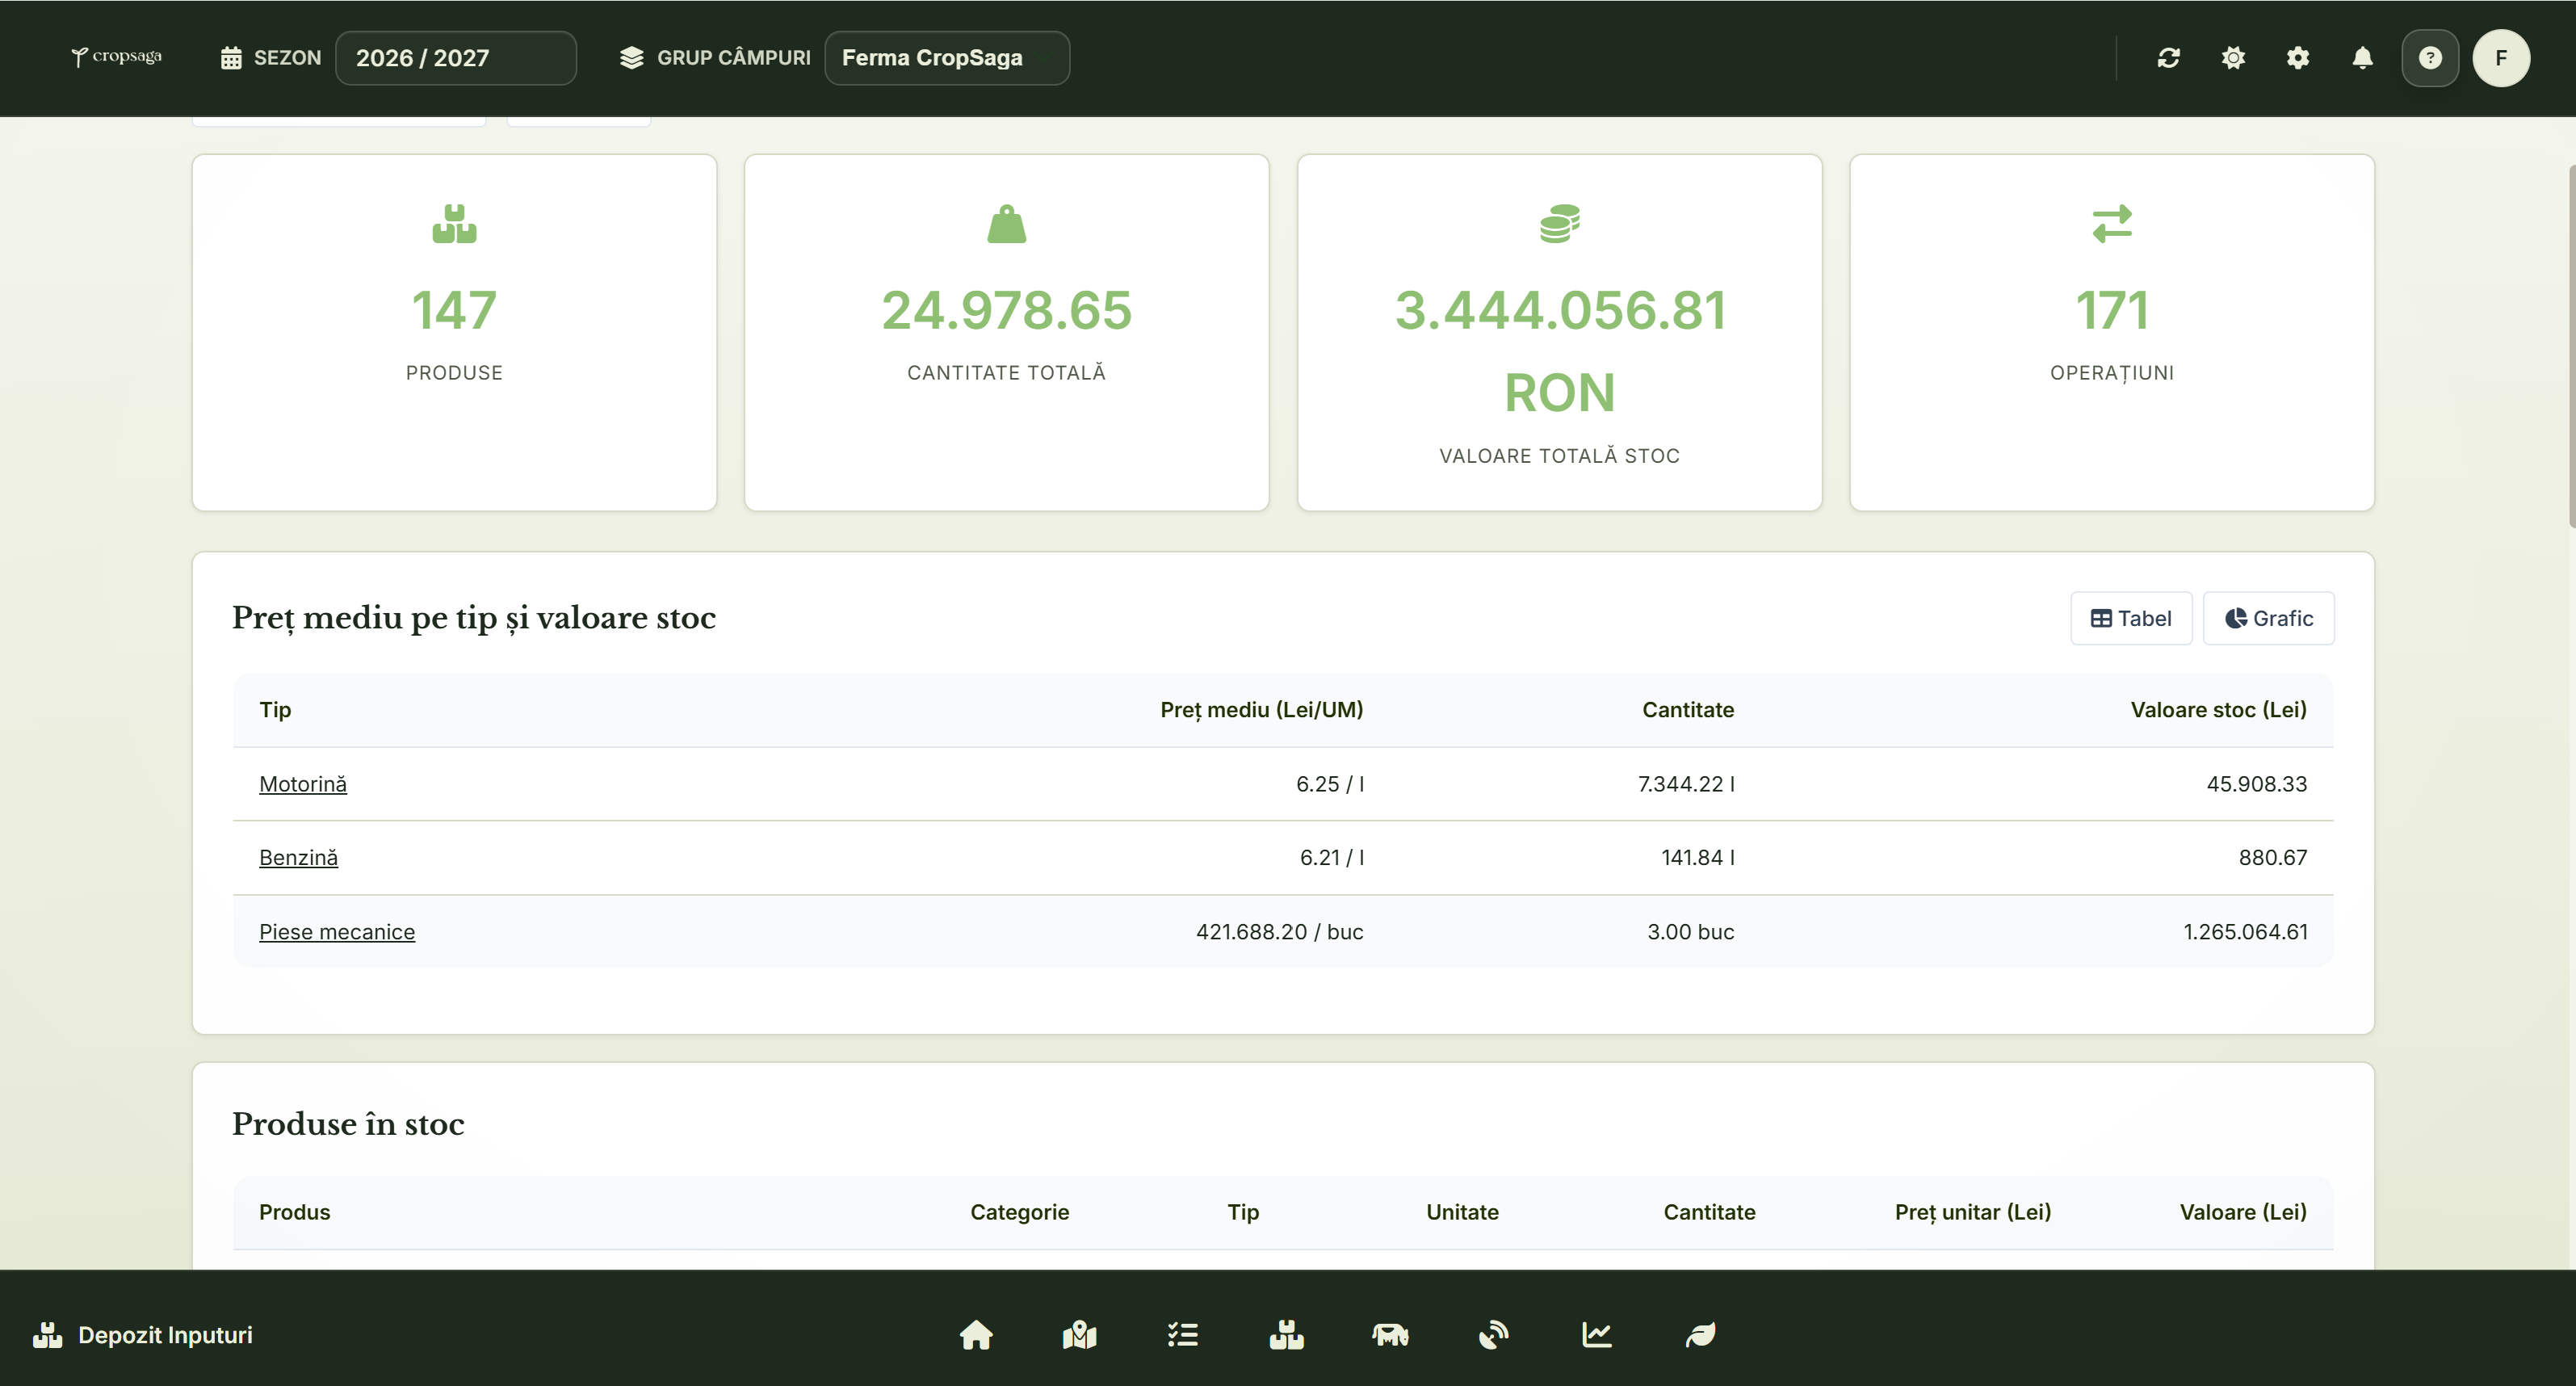Open tasks checklist icon in bottom bar
The height and width of the screenshot is (1386, 2576).
pos(1183,1335)
